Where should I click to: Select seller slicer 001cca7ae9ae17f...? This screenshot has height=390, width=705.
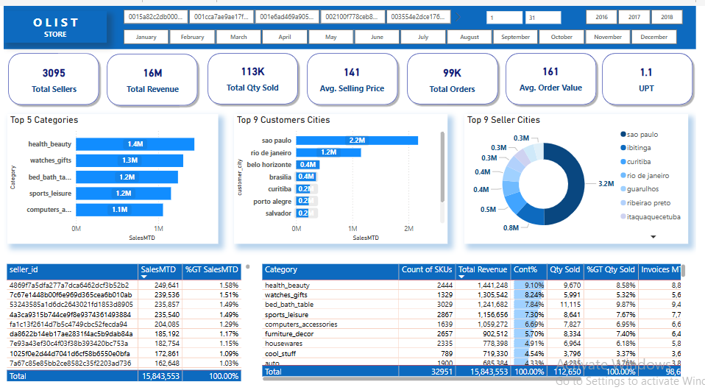[x=222, y=17]
